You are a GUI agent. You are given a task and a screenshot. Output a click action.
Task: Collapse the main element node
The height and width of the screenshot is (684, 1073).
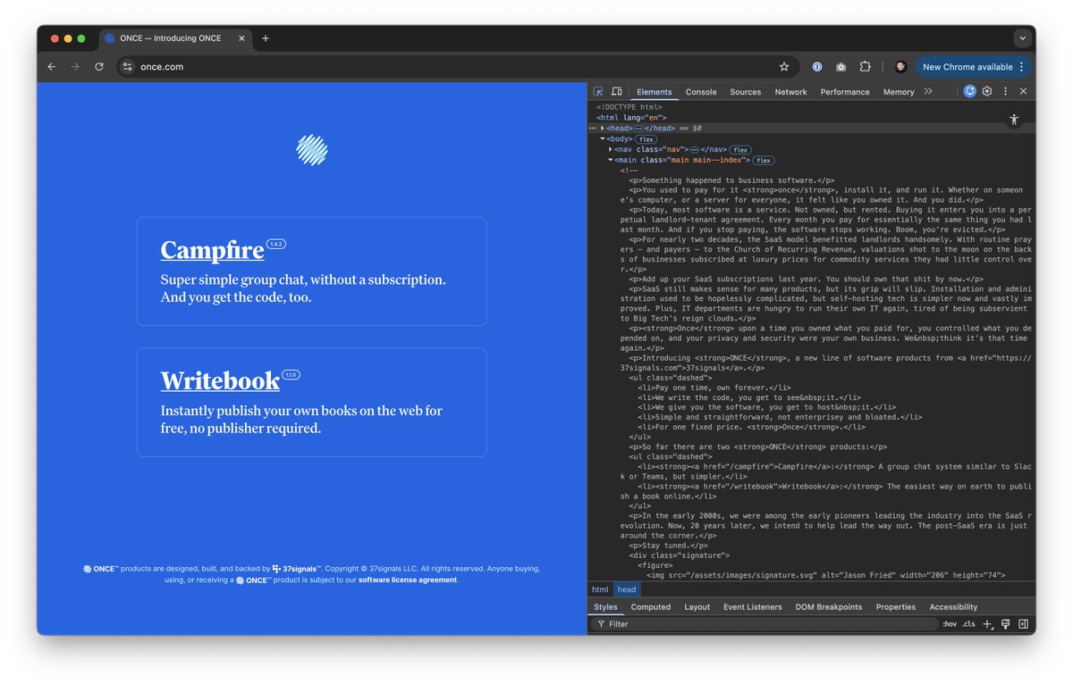point(611,160)
